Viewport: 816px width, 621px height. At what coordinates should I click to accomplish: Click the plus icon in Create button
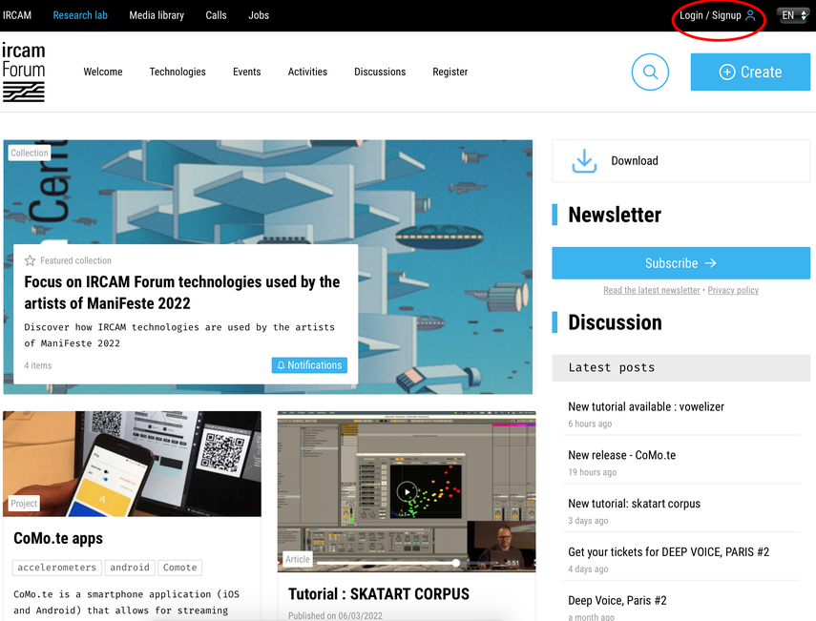[727, 72]
